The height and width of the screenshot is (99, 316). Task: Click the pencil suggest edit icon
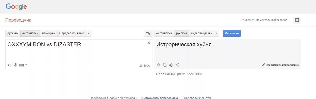pos(263,65)
